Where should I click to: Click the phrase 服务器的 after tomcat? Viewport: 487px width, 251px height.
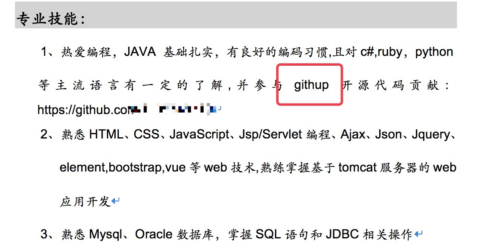[x=405, y=168]
